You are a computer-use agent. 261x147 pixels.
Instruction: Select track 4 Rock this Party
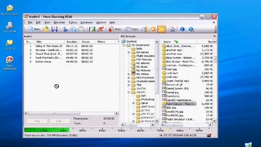point(49,58)
